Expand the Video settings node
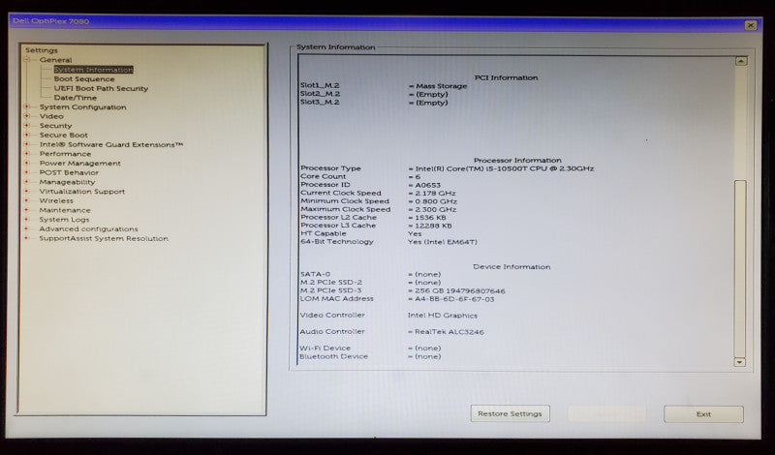This screenshot has height=455, width=775. tap(27, 116)
